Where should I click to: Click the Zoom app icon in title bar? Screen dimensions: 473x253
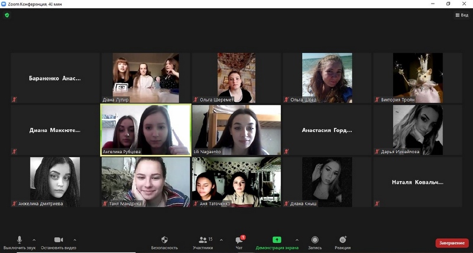[4, 4]
